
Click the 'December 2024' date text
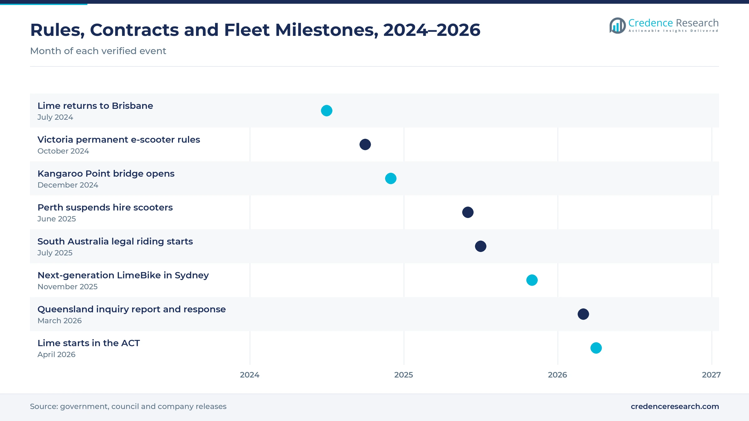pos(68,185)
